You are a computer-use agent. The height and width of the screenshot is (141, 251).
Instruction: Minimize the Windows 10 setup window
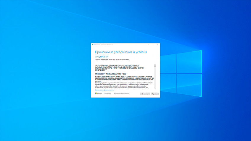149,45
